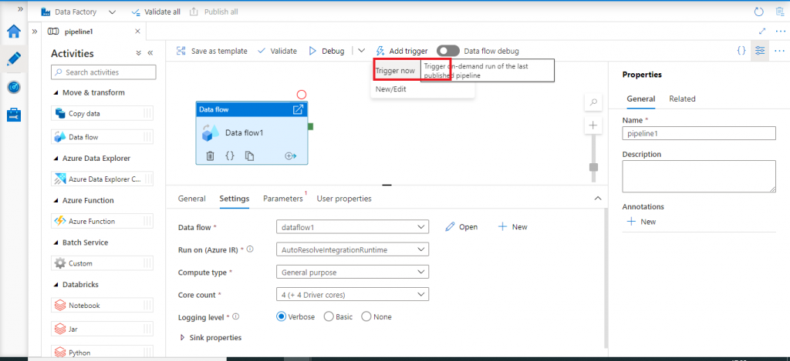Zoom in with the canvas plus icon
Viewport: 790px width, 361px height.
point(593,125)
